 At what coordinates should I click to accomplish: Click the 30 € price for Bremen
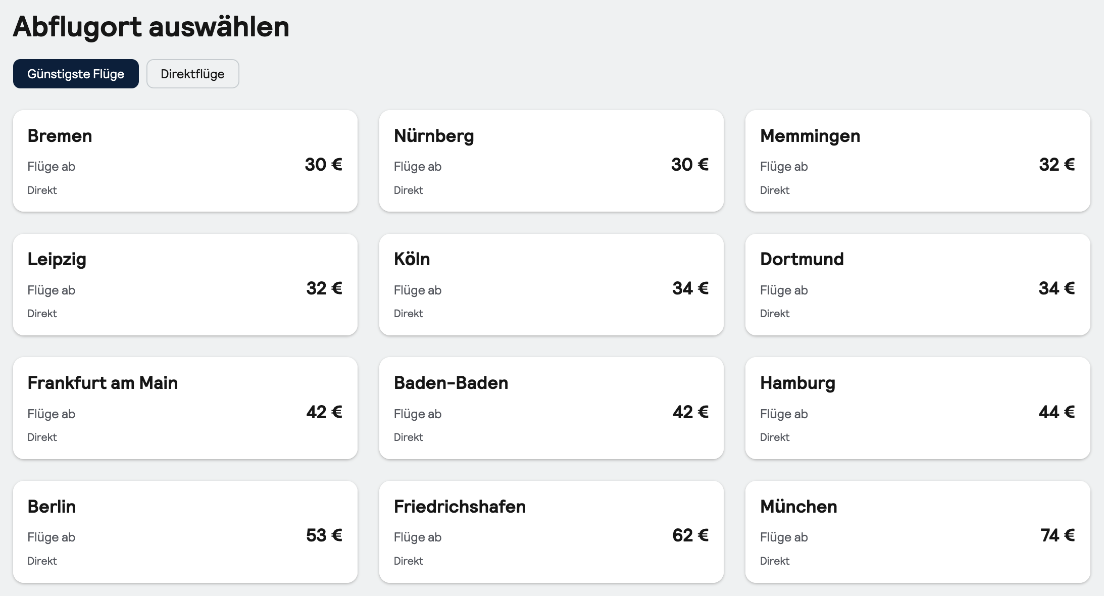pos(323,165)
